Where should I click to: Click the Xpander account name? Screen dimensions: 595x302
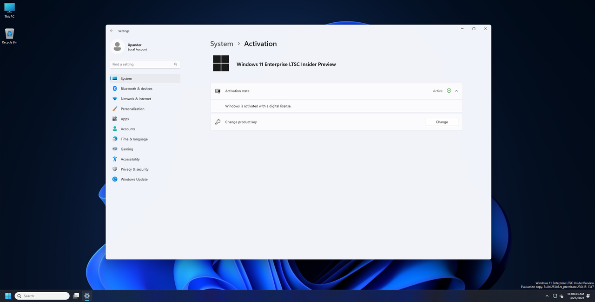coord(135,45)
